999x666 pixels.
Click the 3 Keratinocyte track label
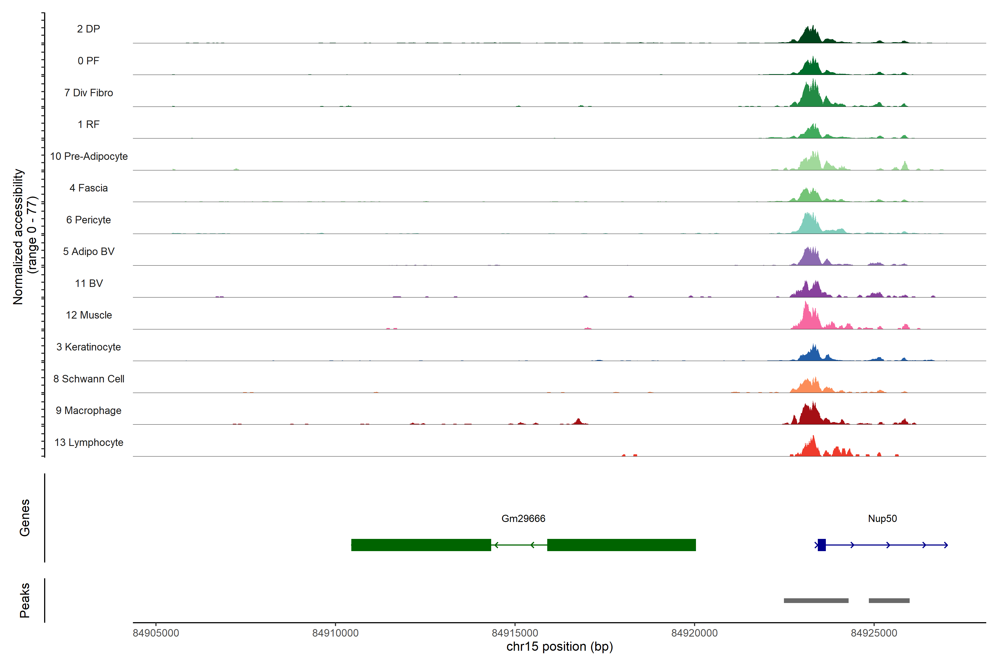[88, 347]
